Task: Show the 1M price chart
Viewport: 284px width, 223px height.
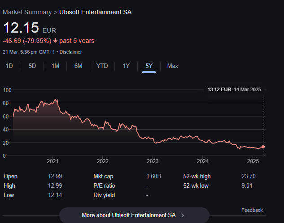Action: coord(55,66)
